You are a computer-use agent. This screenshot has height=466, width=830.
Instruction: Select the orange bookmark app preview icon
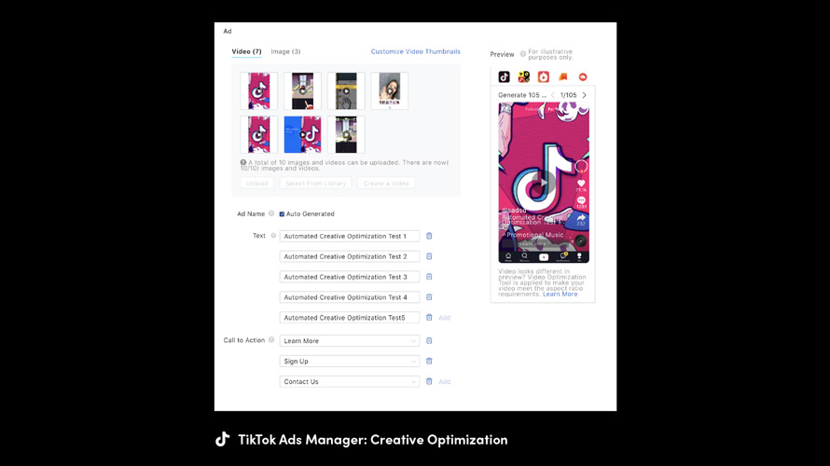562,76
